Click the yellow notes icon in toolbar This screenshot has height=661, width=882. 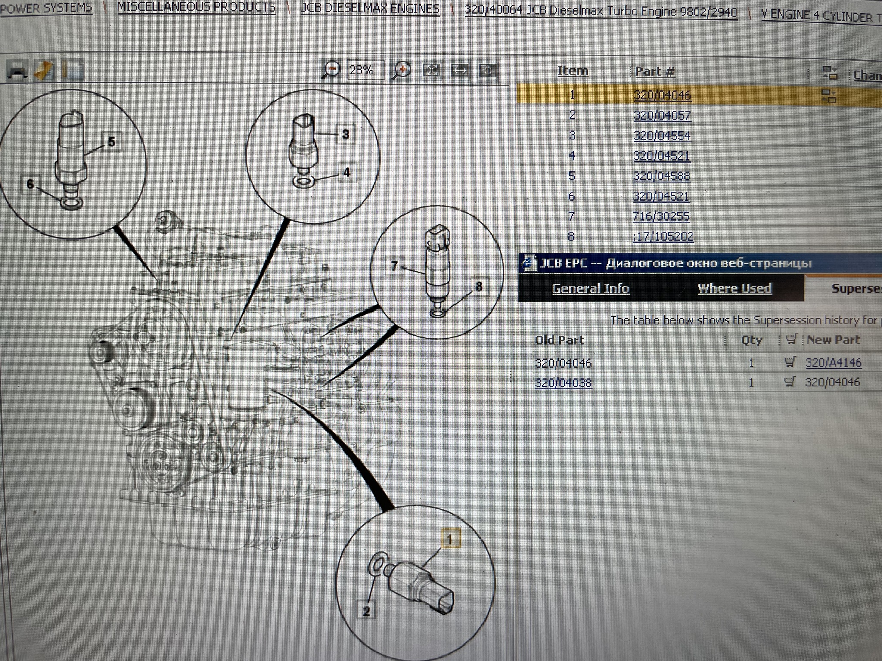pyautogui.click(x=44, y=71)
